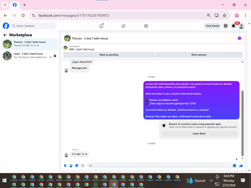Focus the message input field
This screenshot has height=188, width=251.
tap(159, 165)
